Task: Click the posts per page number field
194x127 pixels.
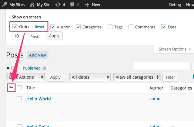Action: pos(20,36)
